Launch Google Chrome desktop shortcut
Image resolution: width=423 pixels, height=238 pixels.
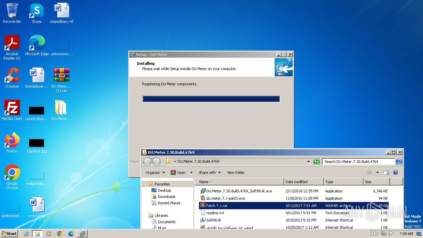12,177
